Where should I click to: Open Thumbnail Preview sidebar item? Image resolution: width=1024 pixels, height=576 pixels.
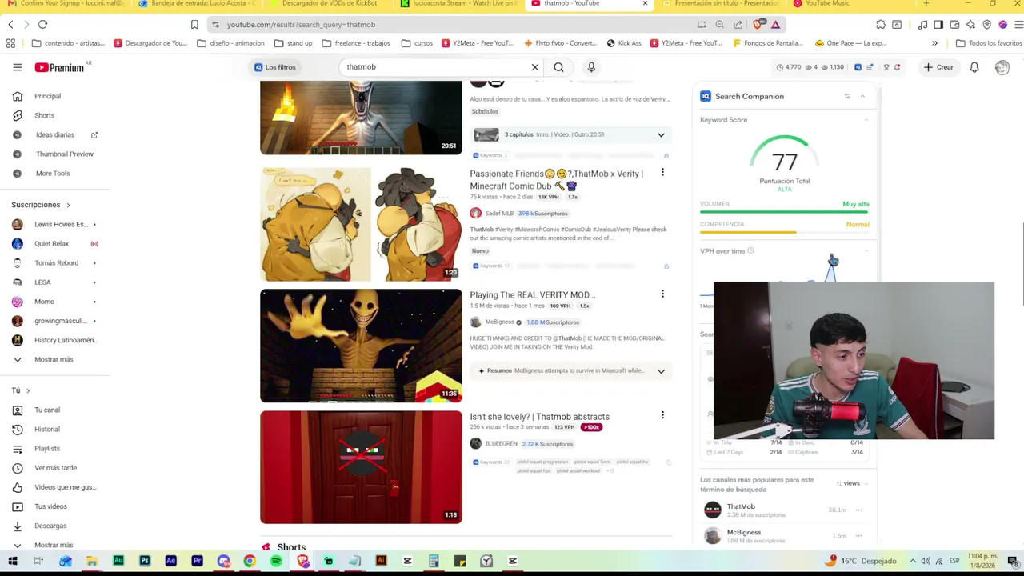pos(64,154)
